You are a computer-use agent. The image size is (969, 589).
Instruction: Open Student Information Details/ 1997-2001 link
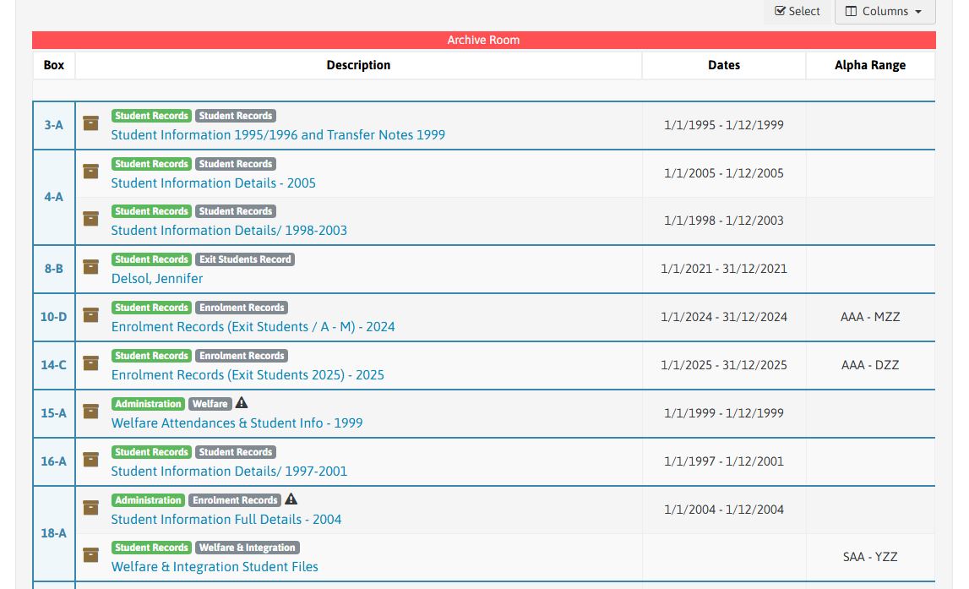coord(229,471)
